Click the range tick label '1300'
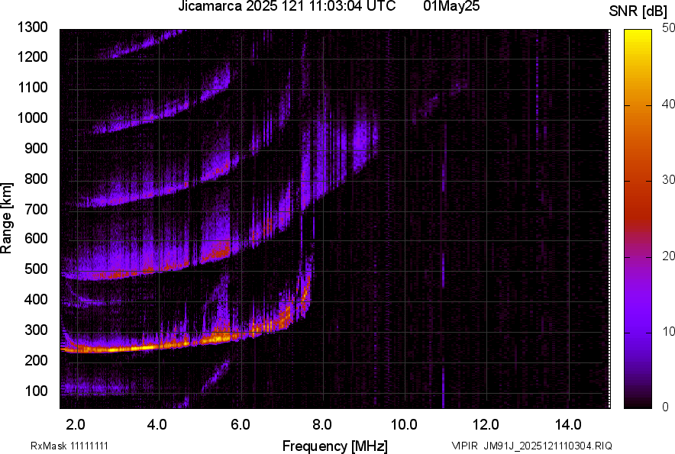675x454 pixels. 32,27
